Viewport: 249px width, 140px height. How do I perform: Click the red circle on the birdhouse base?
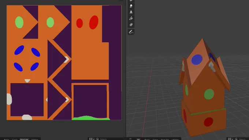(x=208, y=122)
